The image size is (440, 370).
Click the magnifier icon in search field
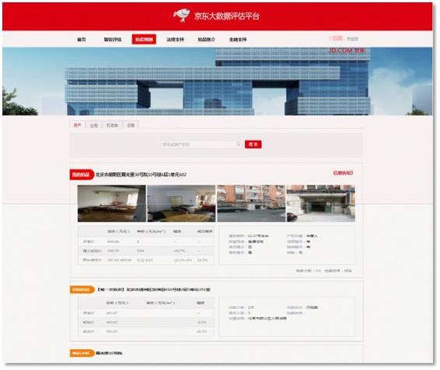(238, 144)
